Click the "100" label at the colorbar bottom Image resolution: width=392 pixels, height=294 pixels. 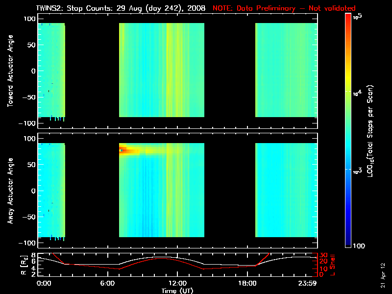click(x=359, y=246)
